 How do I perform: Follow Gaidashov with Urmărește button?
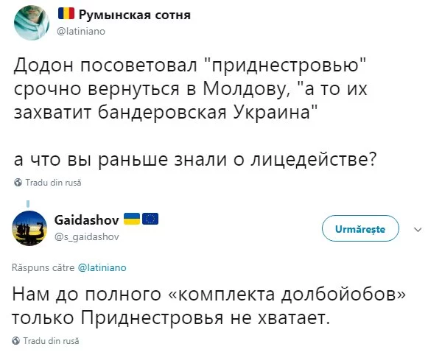(360, 228)
